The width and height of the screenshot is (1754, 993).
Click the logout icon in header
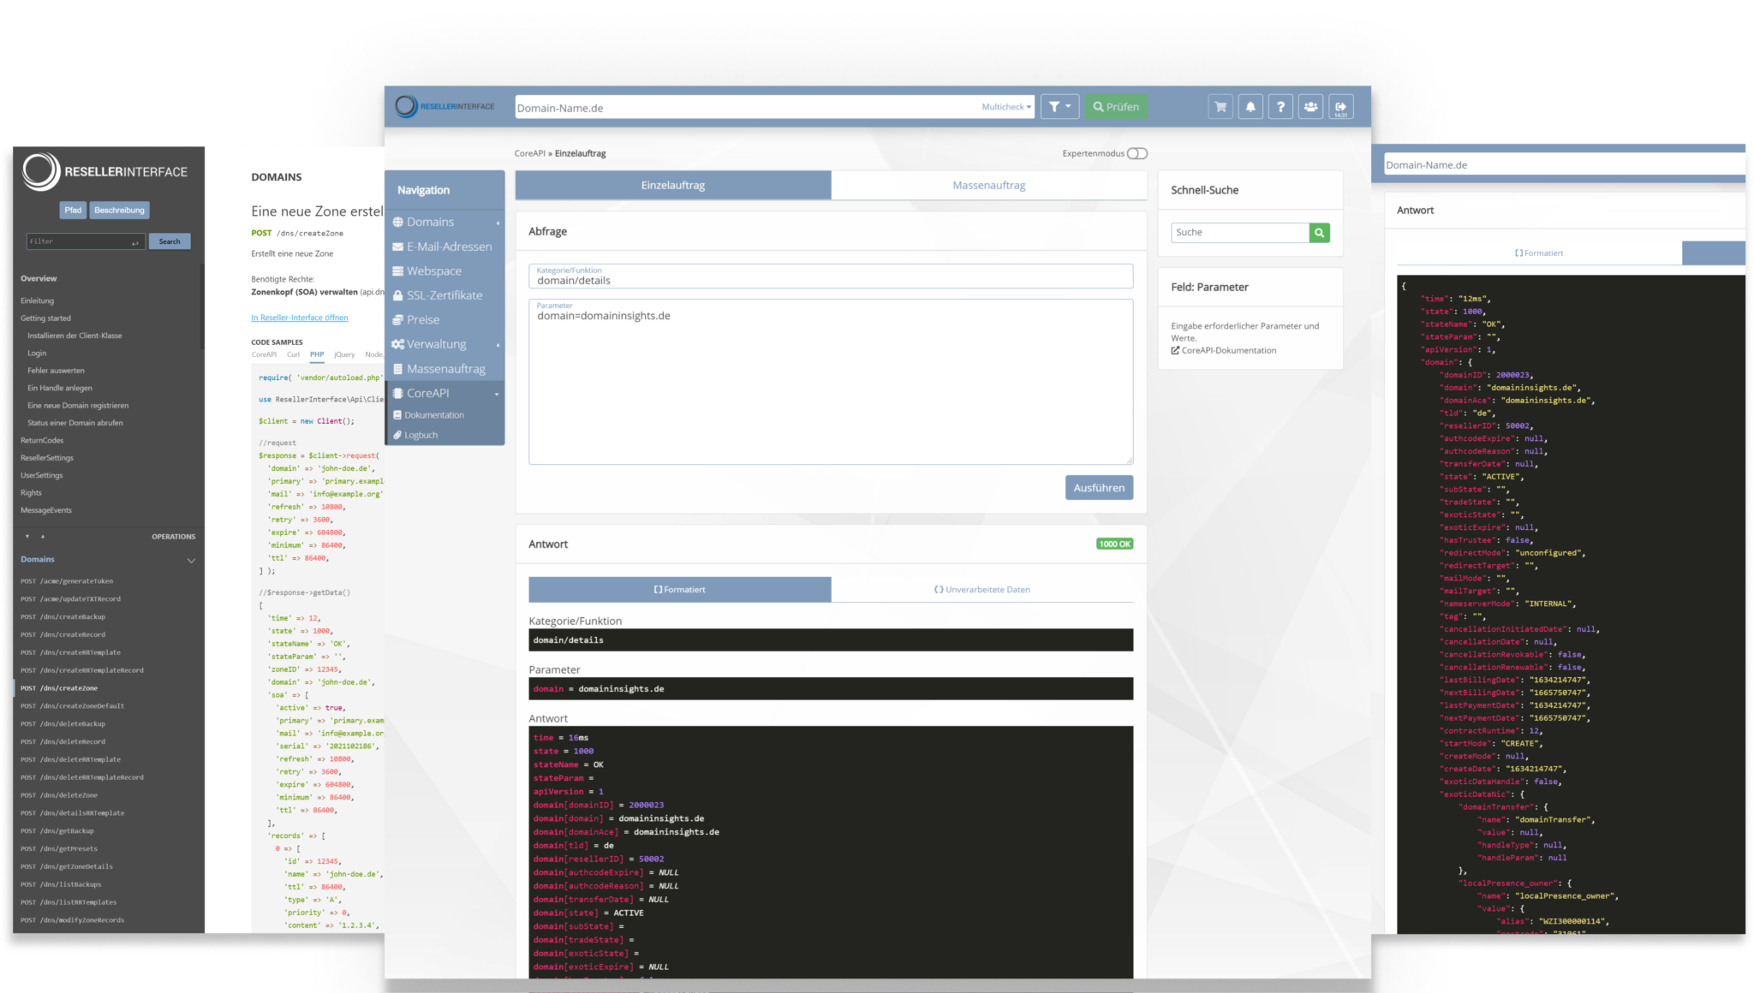(x=1340, y=107)
